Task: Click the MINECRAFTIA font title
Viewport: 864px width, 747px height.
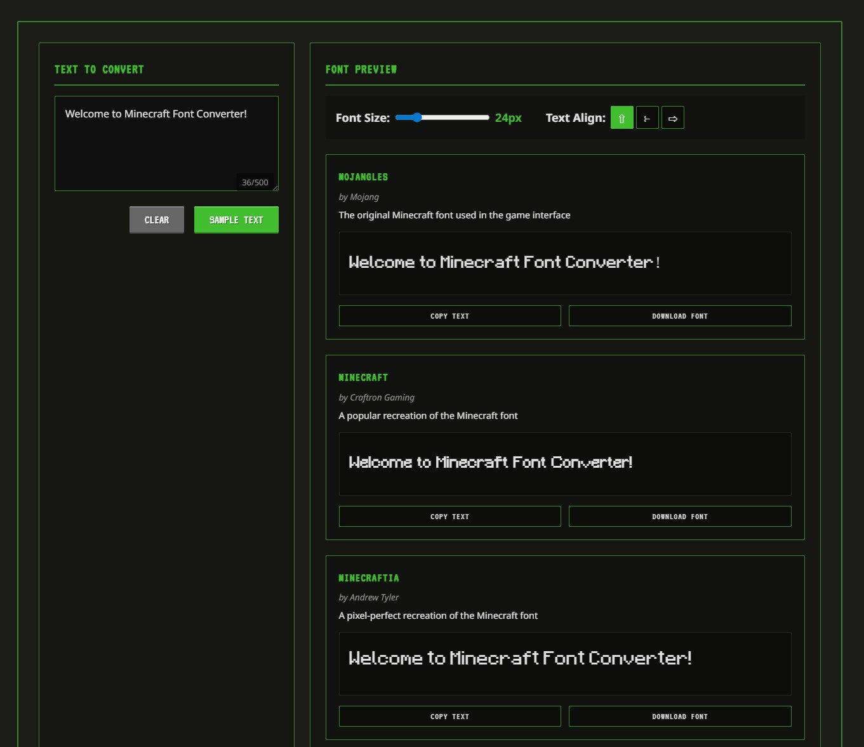Action: (369, 578)
